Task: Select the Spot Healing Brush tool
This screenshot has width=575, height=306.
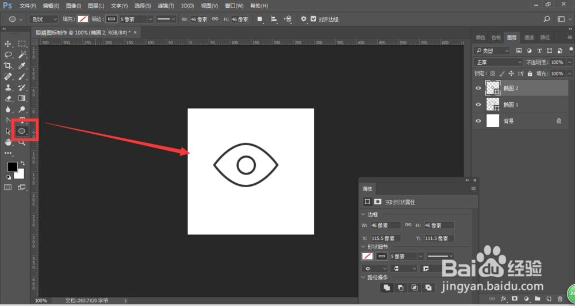Action: (7, 77)
